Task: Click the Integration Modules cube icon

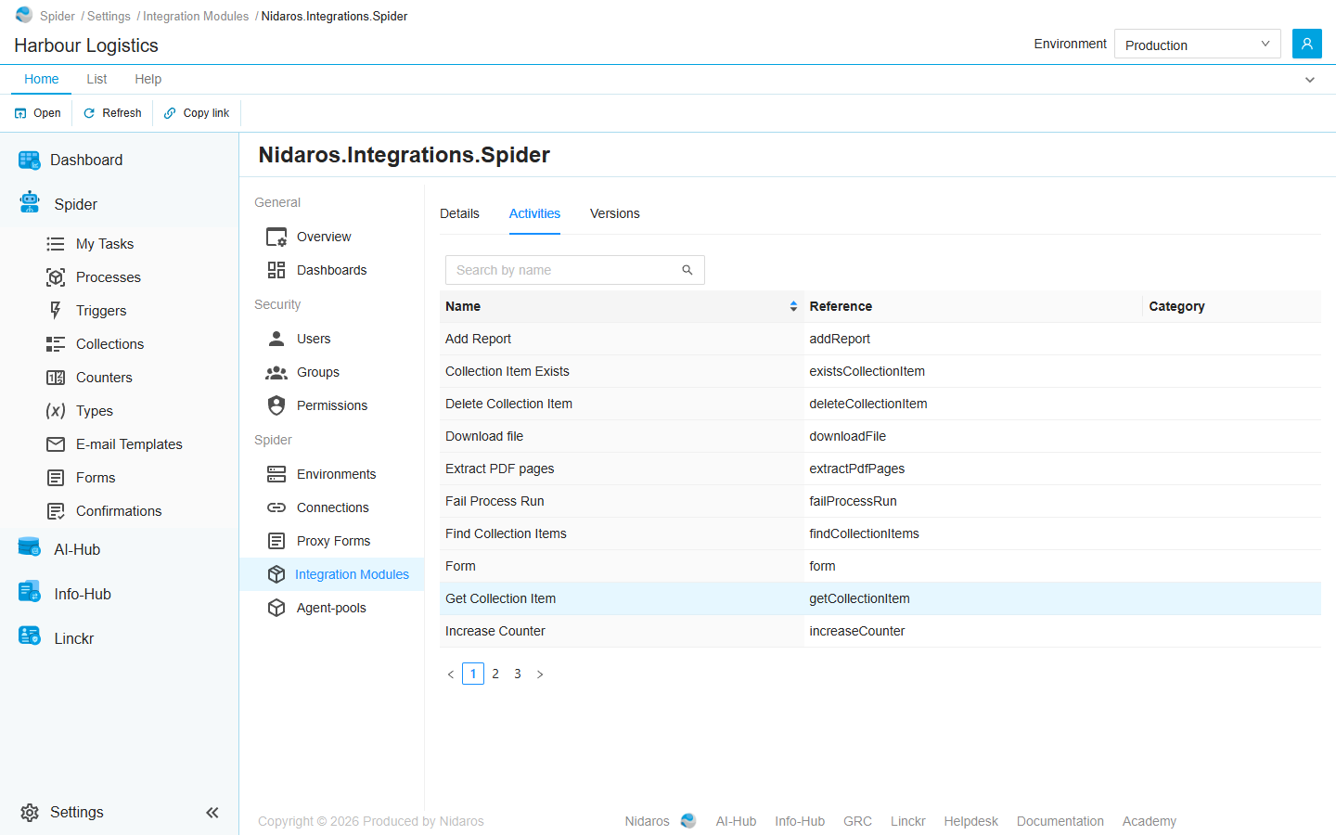Action: click(276, 574)
